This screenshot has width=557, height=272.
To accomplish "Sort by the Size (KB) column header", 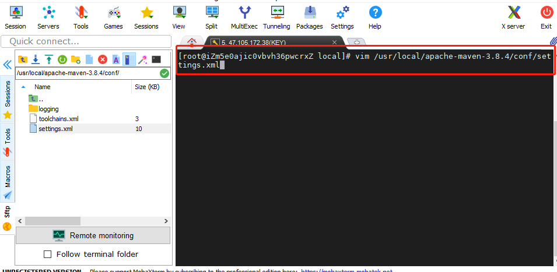I will coord(147,87).
